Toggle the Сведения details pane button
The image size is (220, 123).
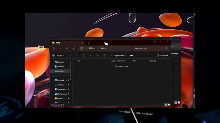point(162,55)
